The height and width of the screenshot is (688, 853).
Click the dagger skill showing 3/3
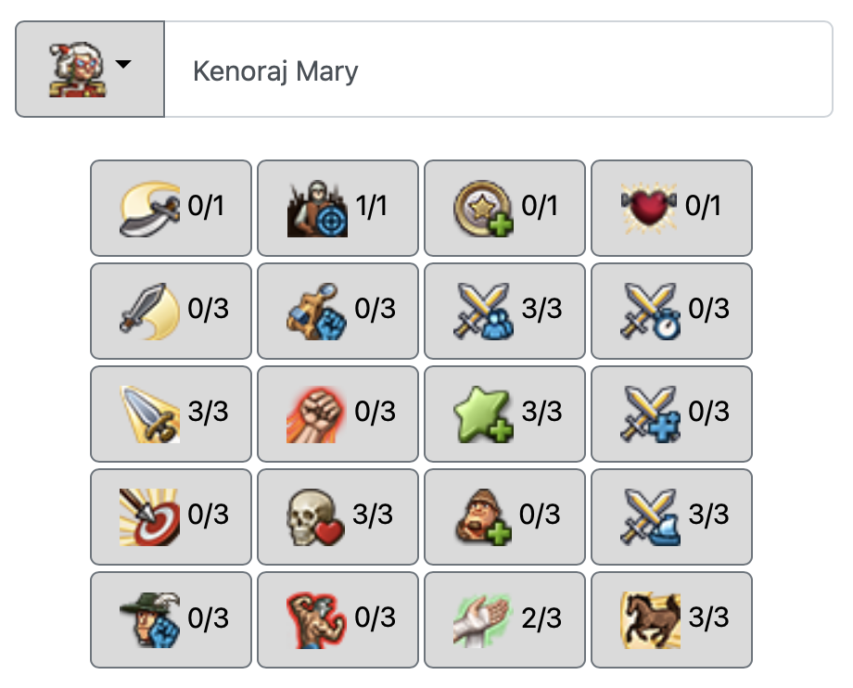171,414
